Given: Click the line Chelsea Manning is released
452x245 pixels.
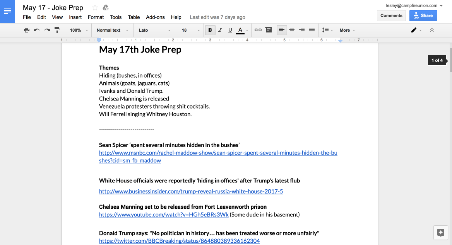Looking at the screenshot, I should (134, 99).
